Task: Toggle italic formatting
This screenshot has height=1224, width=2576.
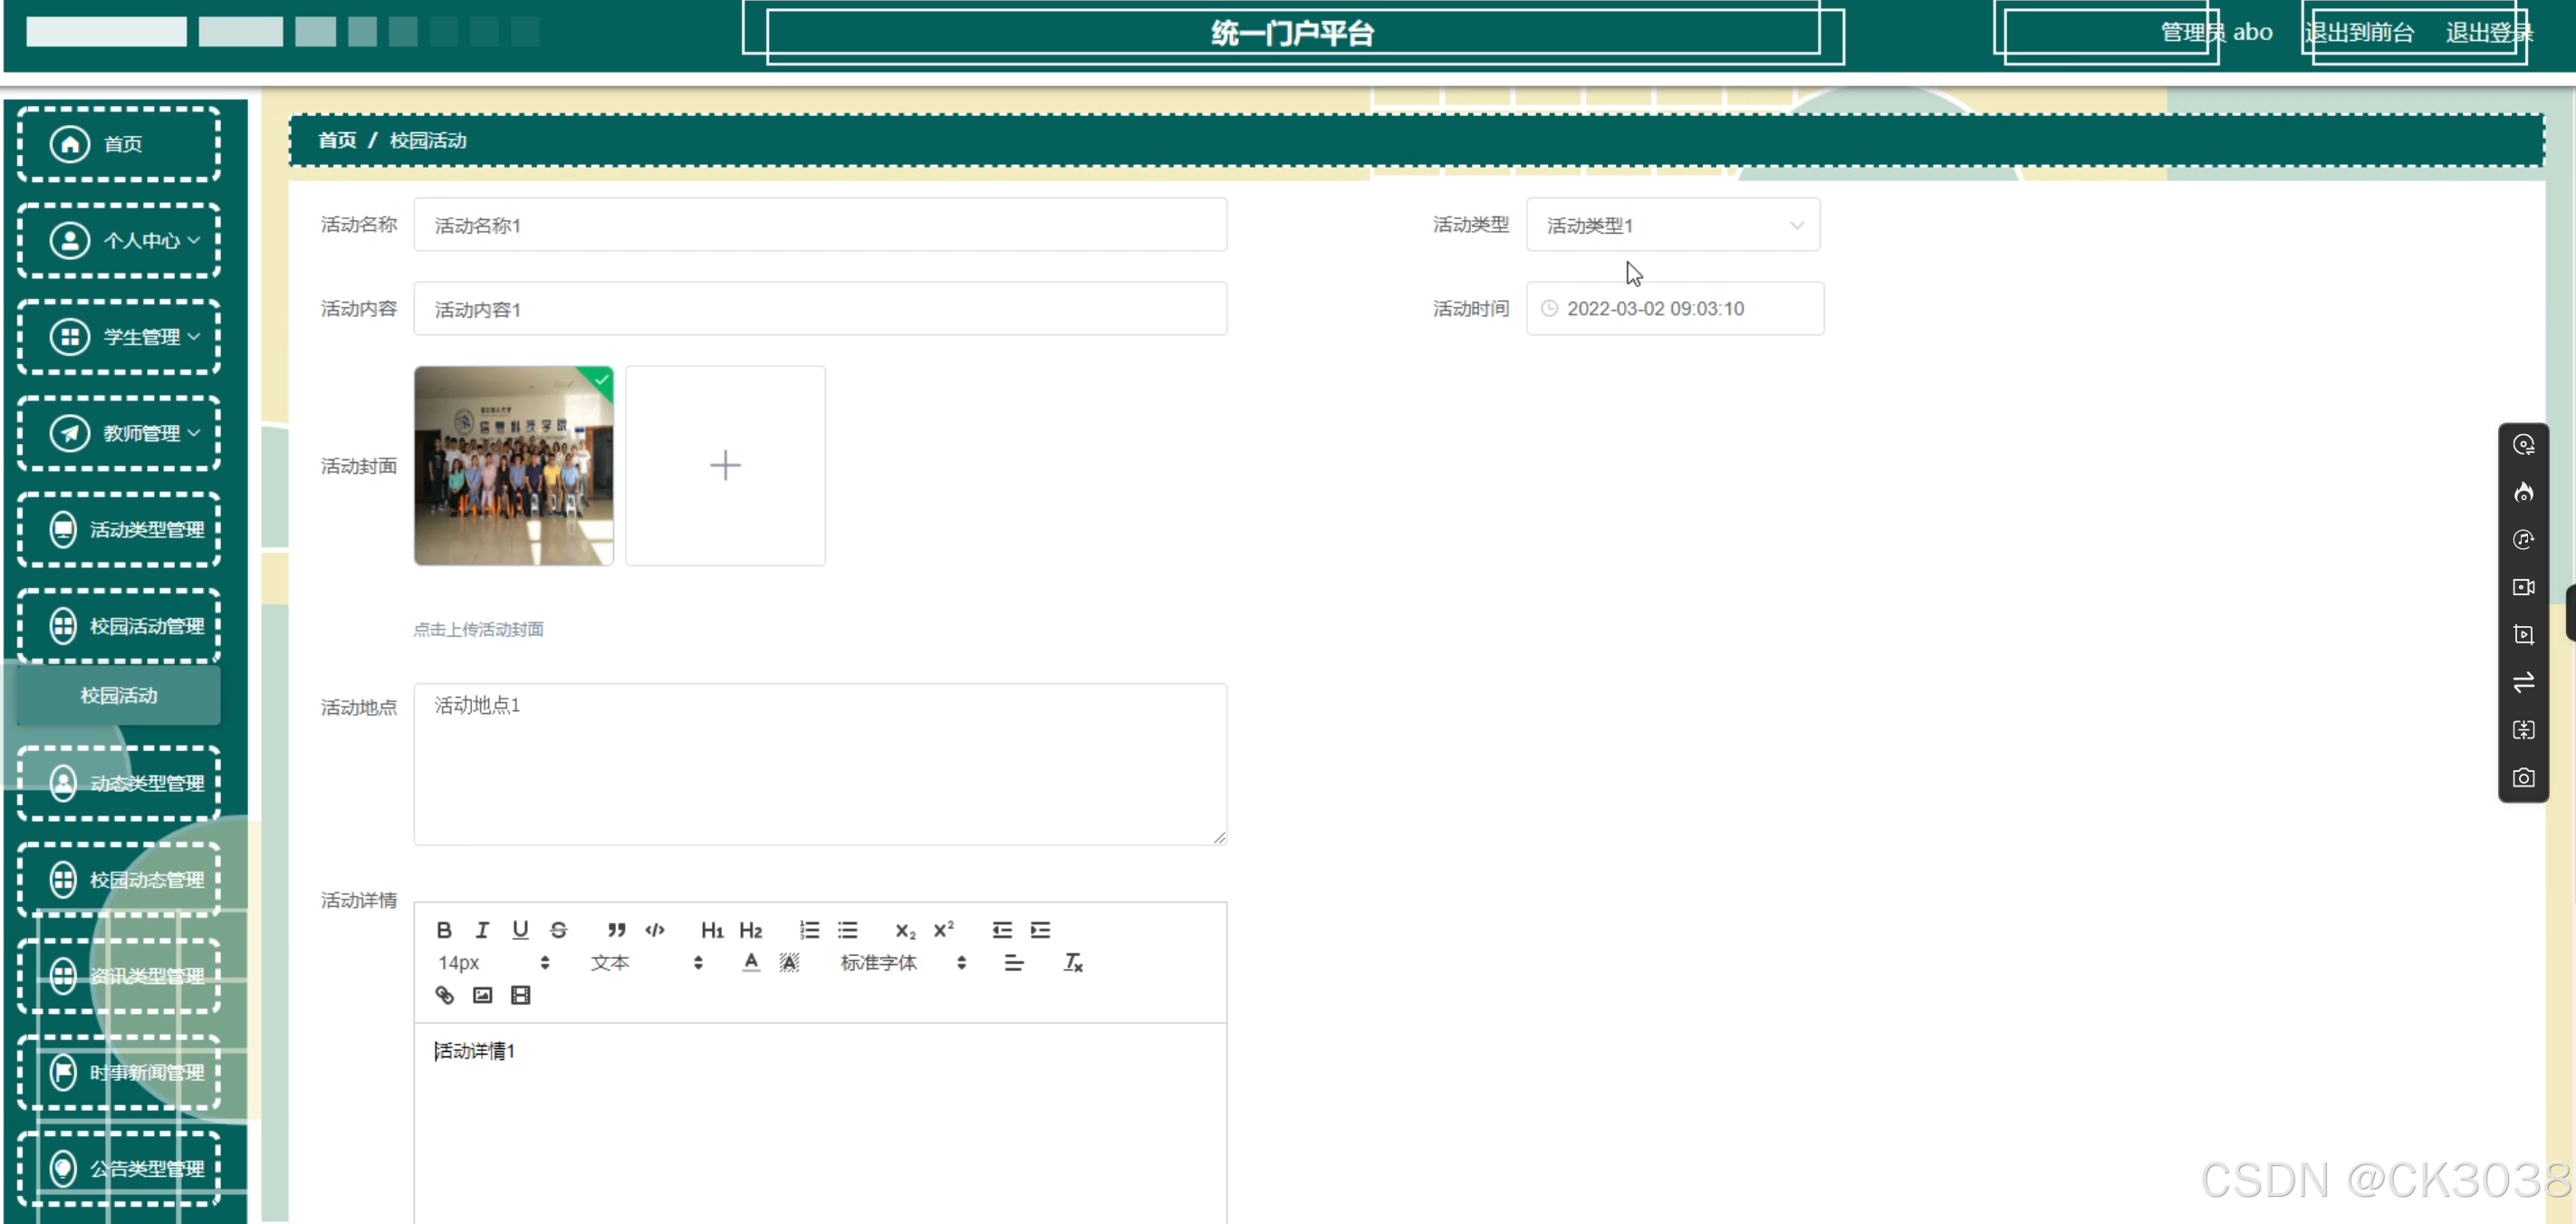Action: coord(482,930)
